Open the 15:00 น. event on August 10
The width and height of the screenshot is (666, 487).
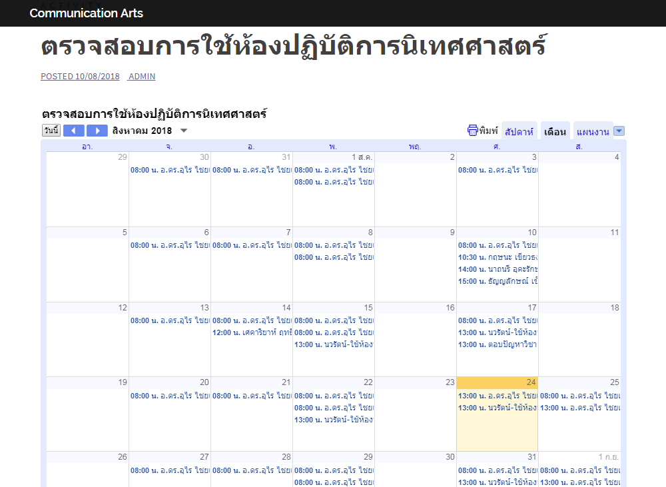pos(498,281)
